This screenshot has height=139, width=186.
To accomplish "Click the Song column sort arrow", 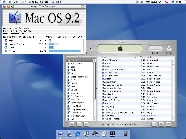I will (x=136, y=57).
